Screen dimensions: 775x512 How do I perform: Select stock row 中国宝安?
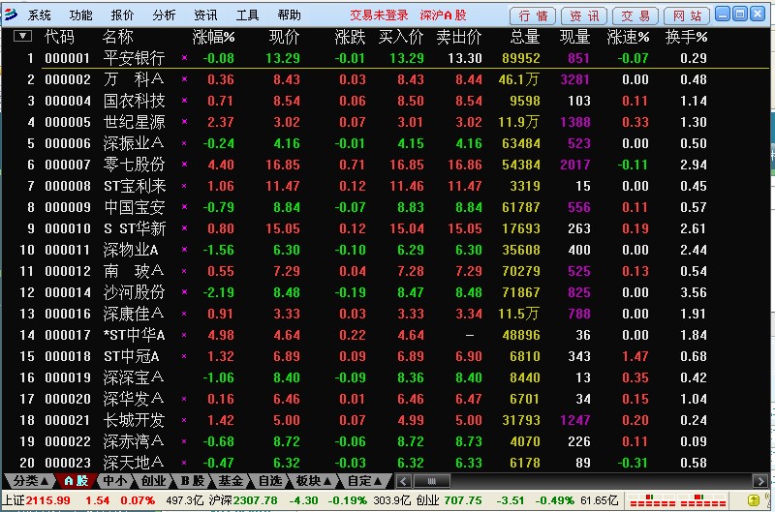(x=386, y=207)
